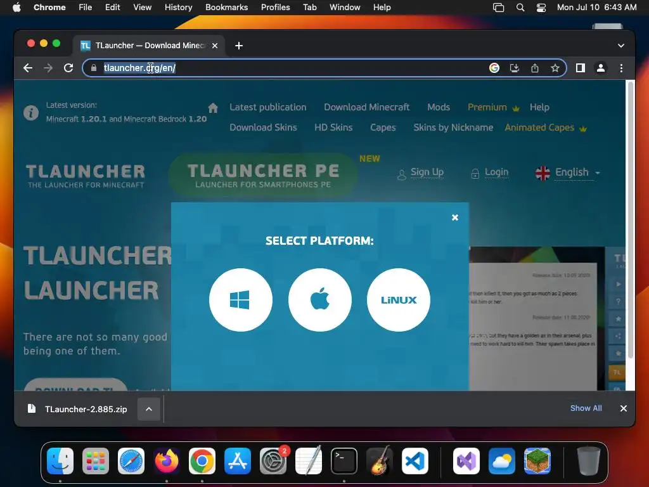Open the Capes link
The image size is (649, 487).
(x=383, y=127)
